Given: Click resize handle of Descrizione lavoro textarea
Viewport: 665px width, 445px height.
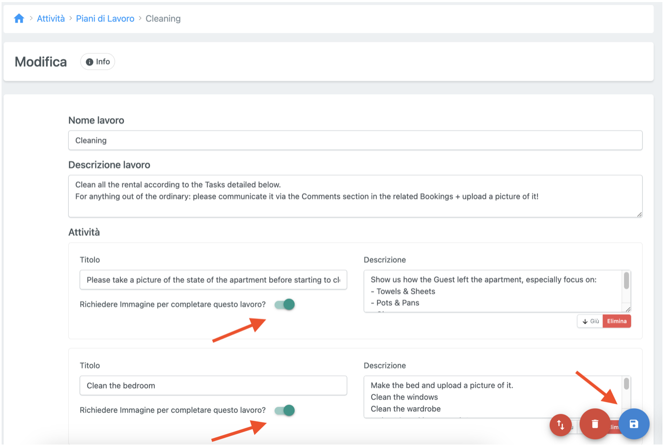Looking at the screenshot, I should [639, 214].
